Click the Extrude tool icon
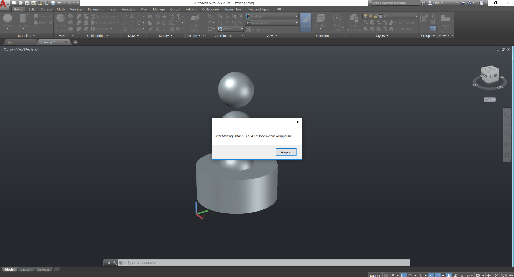Screen dimensions: 514x277 pos(24,18)
